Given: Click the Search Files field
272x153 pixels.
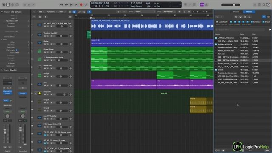Looking at the screenshot, I should click(240, 30).
